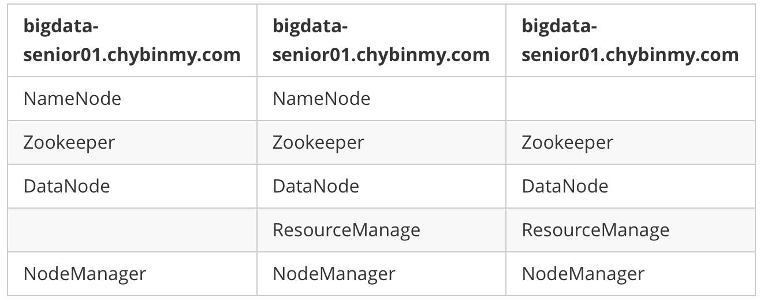Click the empty cell in the NameNode row
The height and width of the screenshot is (302, 760).
point(631,99)
